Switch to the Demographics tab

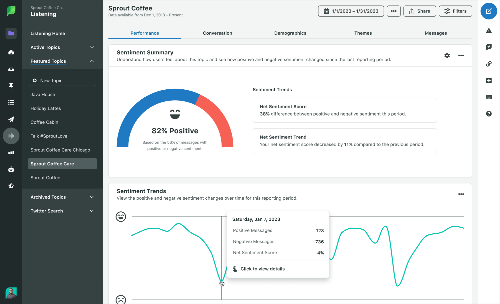click(290, 33)
